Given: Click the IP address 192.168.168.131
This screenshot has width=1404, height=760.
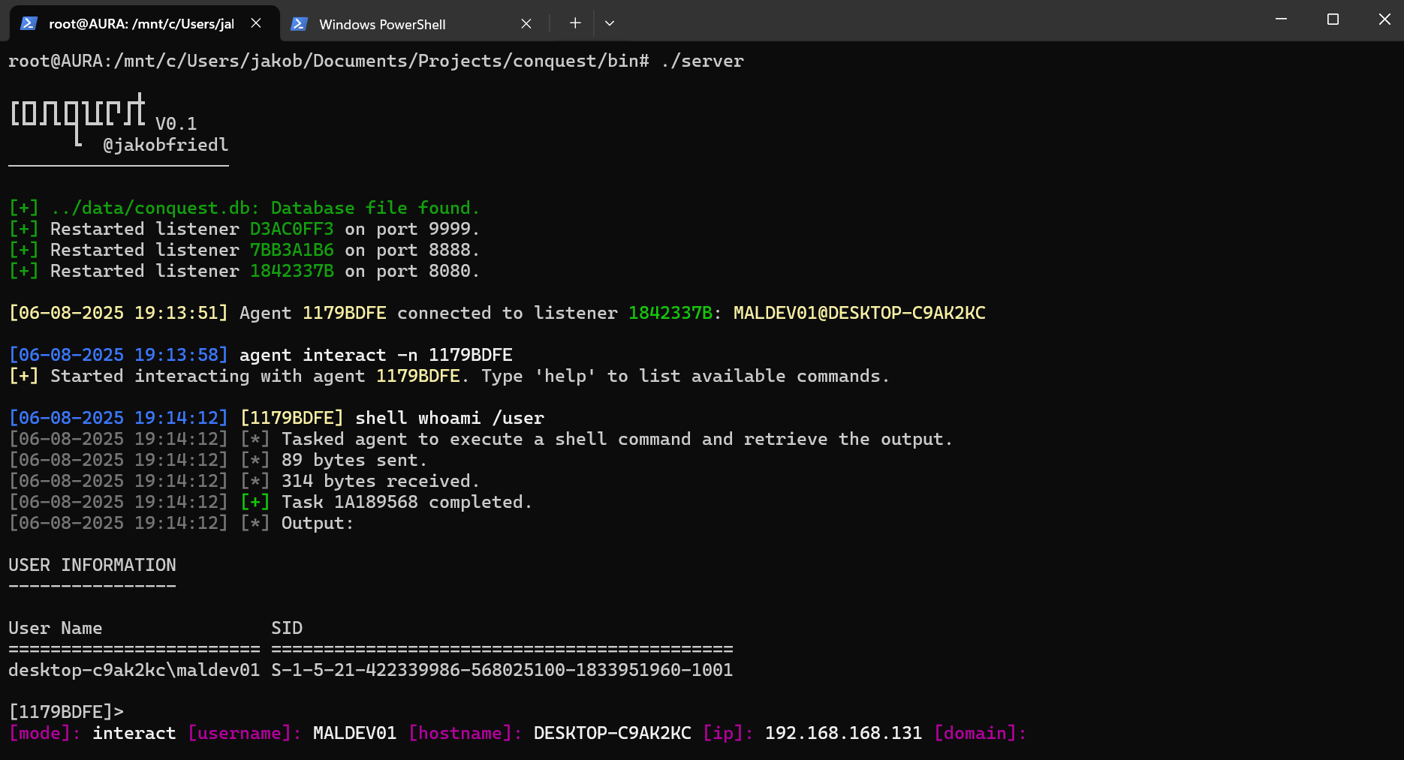Looking at the screenshot, I should point(843,733).
